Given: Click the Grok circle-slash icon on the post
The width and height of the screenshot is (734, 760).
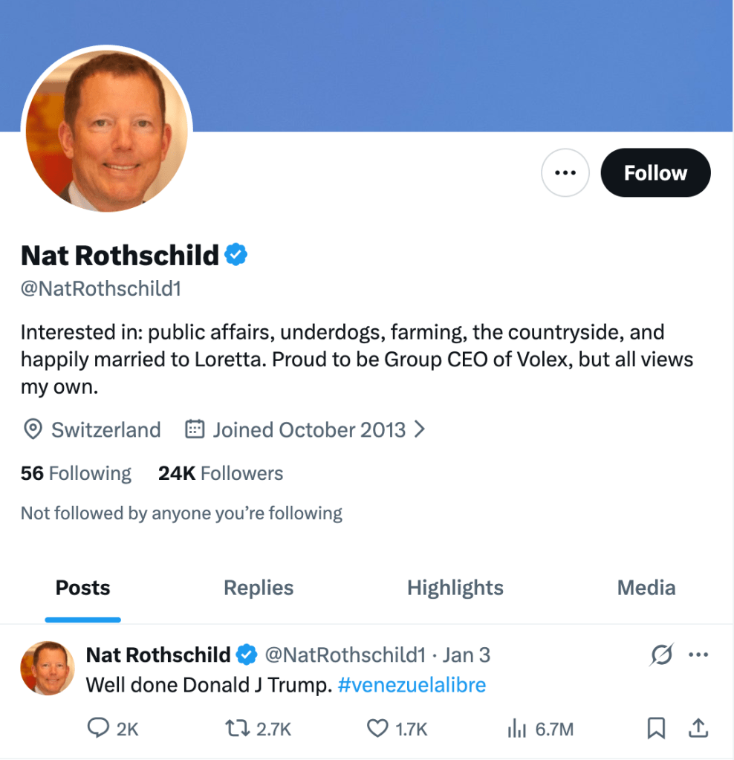Looking at the screenshot, I should point(660,655).
